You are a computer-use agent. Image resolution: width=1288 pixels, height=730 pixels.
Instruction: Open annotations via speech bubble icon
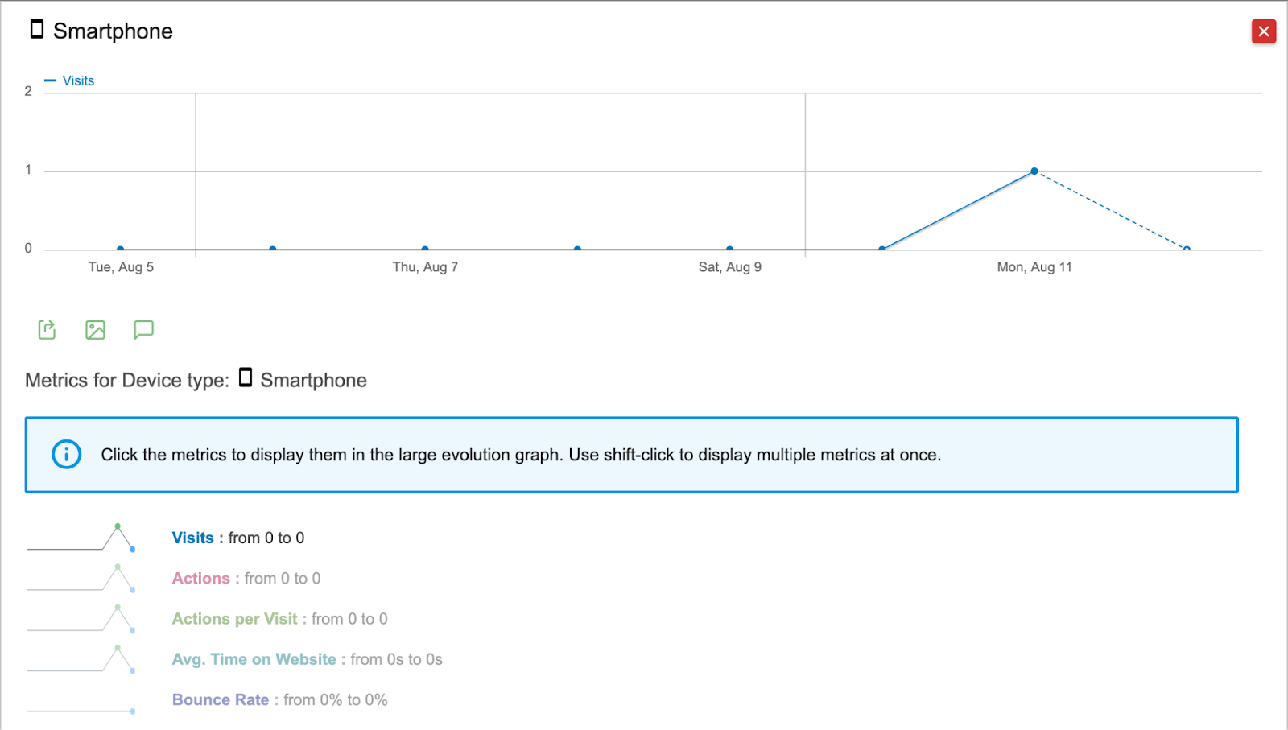point(143,330)
